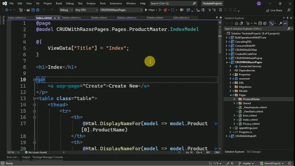This screenshot has height=166, width=295.
Task: Click the bookmark icon in toolbar
Action: (x=220, y=10)
